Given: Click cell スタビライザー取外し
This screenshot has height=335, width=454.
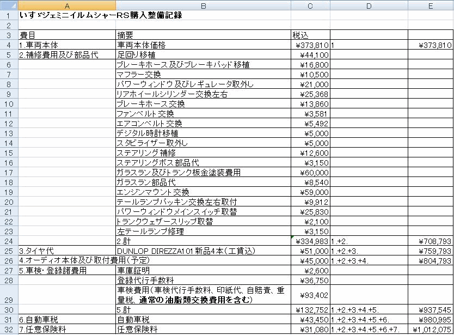Looking at the screenshot, I should pos(203,143).
